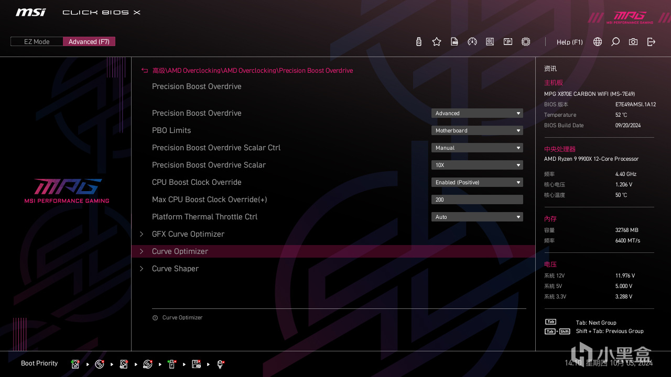Screen dimensions: 671x377
Task: Expand the highlighted Curve Optimizer submenu
Action: 333,251
